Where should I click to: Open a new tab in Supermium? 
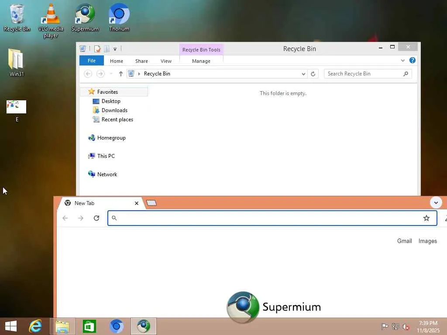point(151,203)
